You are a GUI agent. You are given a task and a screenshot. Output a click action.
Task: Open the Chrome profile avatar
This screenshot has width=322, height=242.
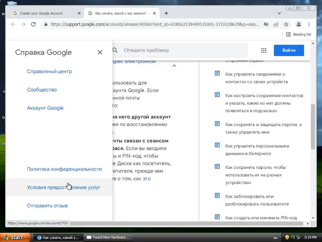click(x=299, y=24)
